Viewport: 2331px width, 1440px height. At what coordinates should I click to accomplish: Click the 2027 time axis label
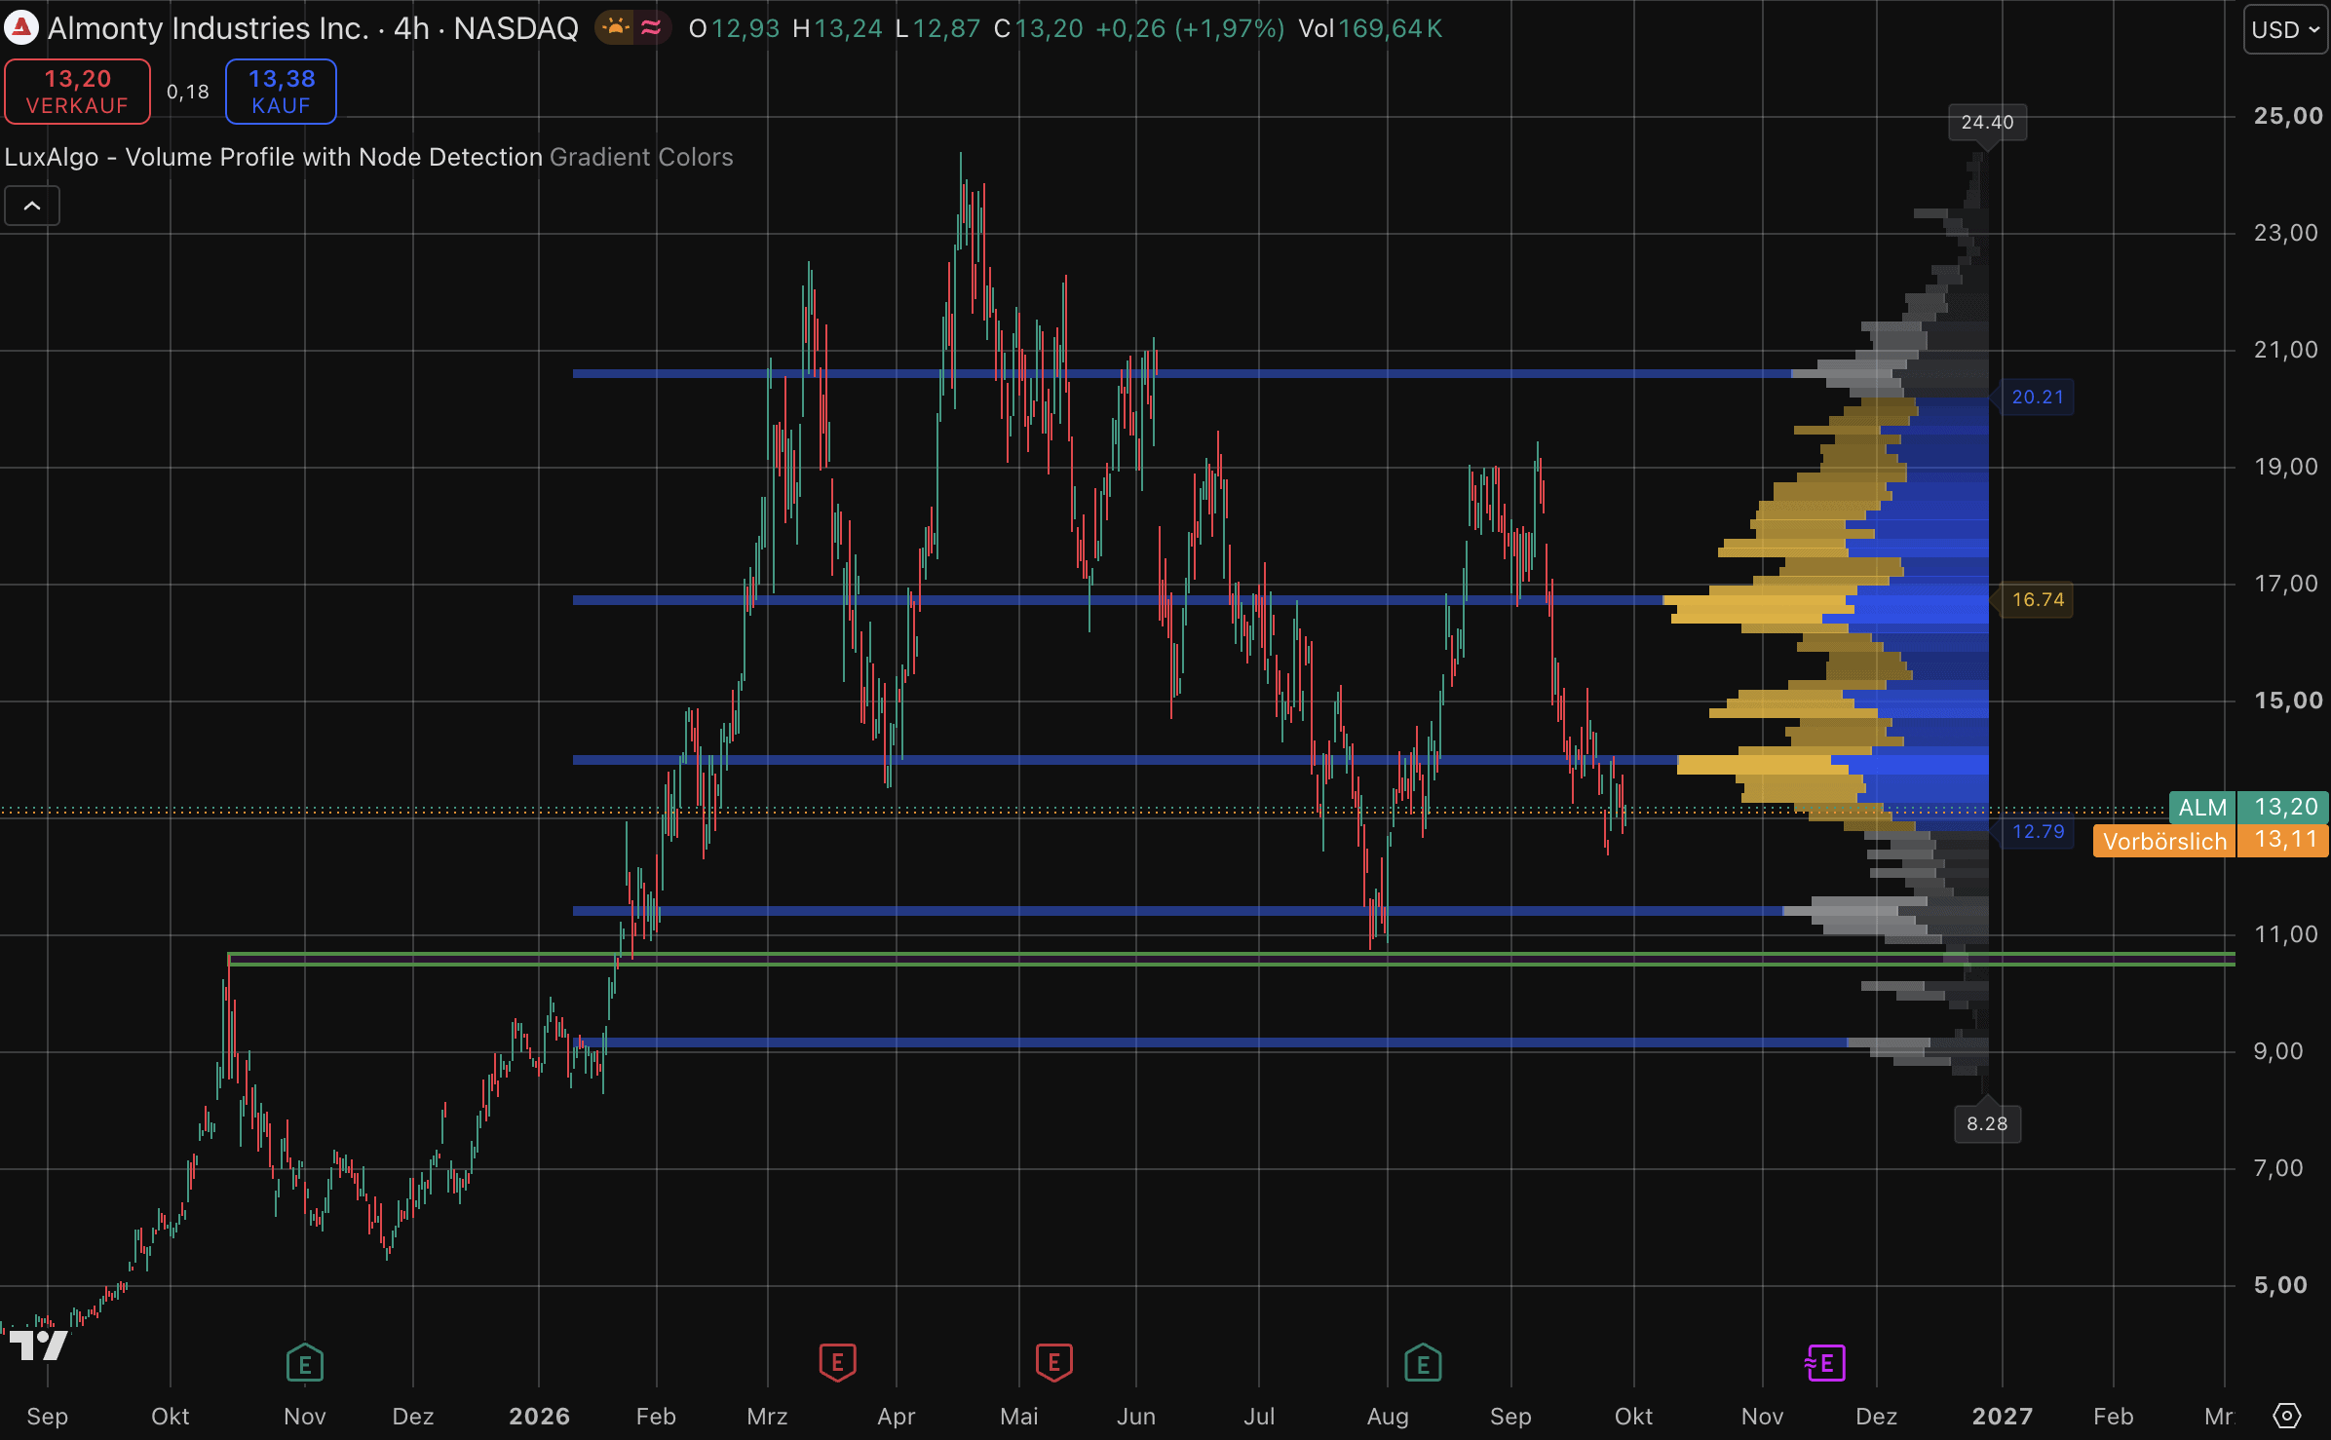[x=2003, y=1416]
